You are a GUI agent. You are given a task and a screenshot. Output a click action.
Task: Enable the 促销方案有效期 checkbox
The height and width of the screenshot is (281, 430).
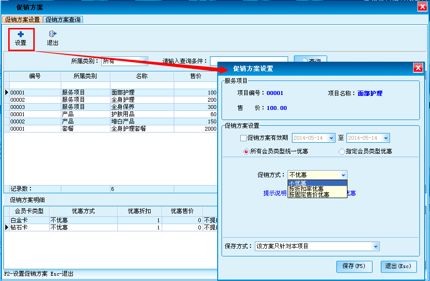point(244,138)
